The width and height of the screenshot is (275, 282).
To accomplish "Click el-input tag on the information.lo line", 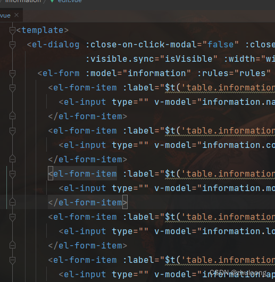I will (85, 231).
